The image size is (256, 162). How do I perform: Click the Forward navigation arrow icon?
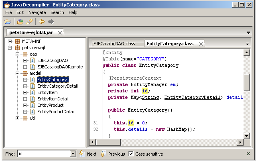coord(51,22)
